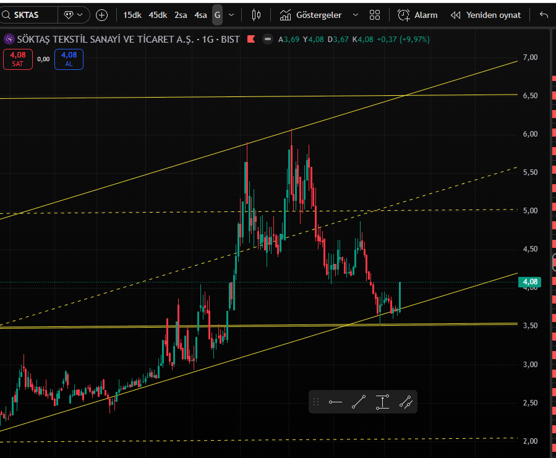556x458 pixels.
Task: Click the red 4,08 SAT sell button
Action: point(18,59)
